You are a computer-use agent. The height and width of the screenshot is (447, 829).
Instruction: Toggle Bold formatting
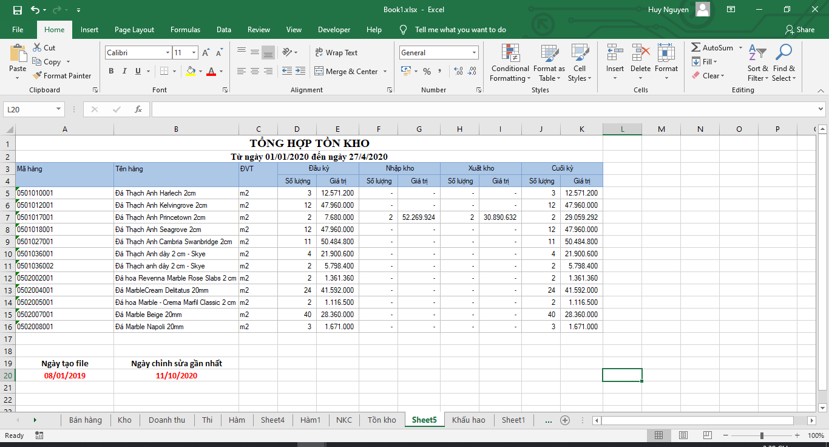[111, 72]
